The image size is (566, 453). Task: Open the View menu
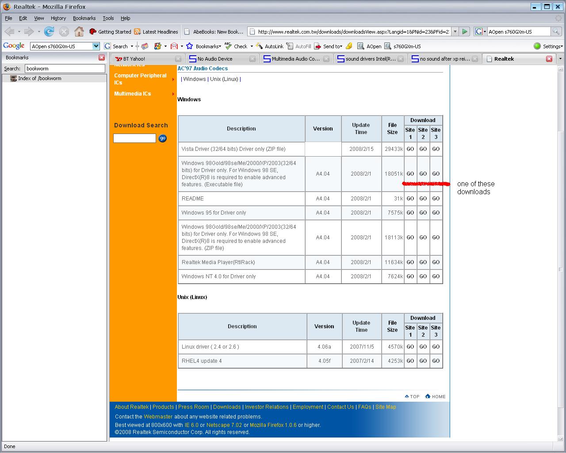(x=39, y=18)
